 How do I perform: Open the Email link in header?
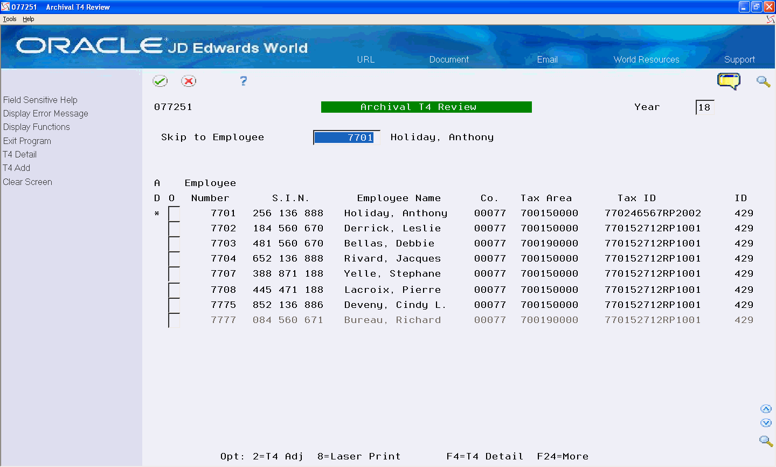point(547,59)
